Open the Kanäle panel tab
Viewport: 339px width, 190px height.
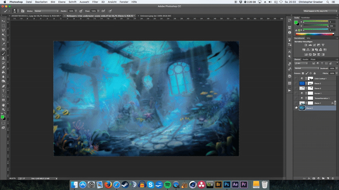click(x=305, y=59)
